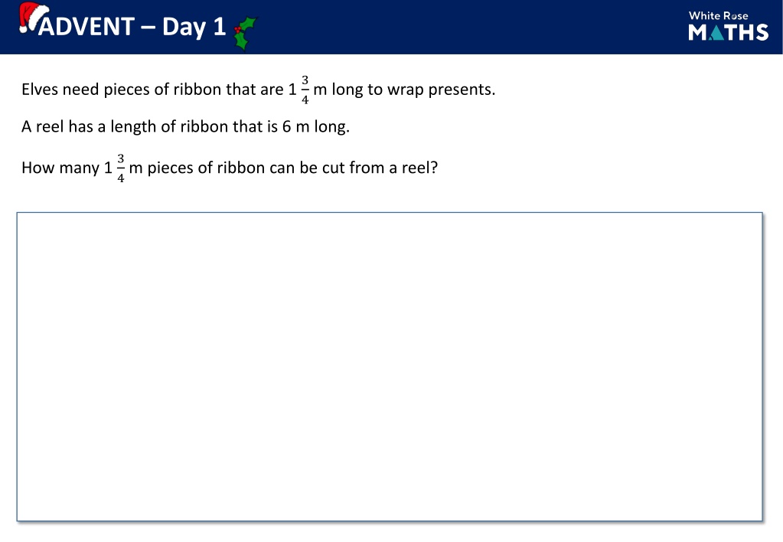The width and height of the screenshot is (783, 542).
Task: Click the 'Day 1' heading text
Action: pyautogui.click(x=194, y=27)
